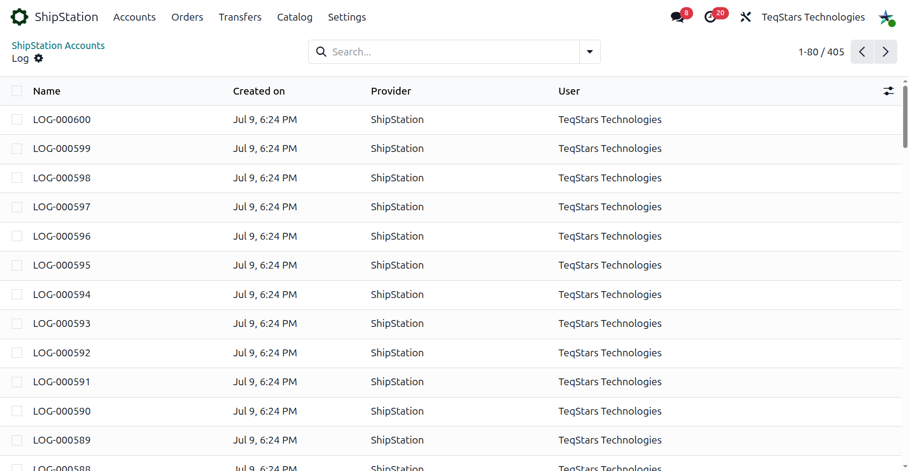Click the 1-80 / 405 pager counter
Image resolution: width=909 pixels, height=471 pixels.
(821, 52)
